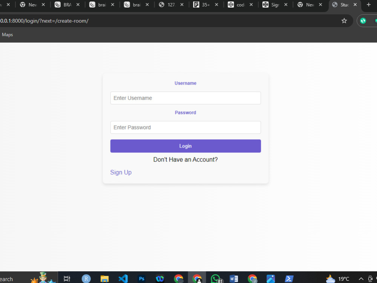The image size is (377, 283).
Task: Close the Sign tab
Action: click(286, 5)
